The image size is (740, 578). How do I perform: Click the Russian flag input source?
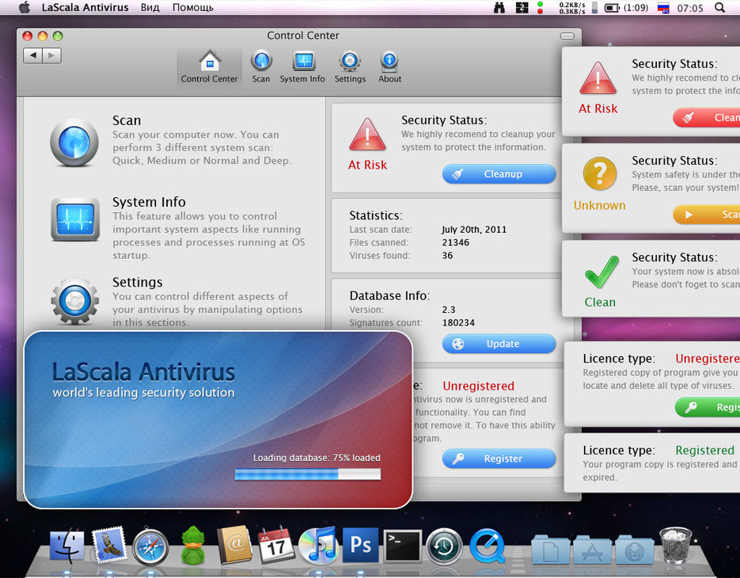click(663, 8)
